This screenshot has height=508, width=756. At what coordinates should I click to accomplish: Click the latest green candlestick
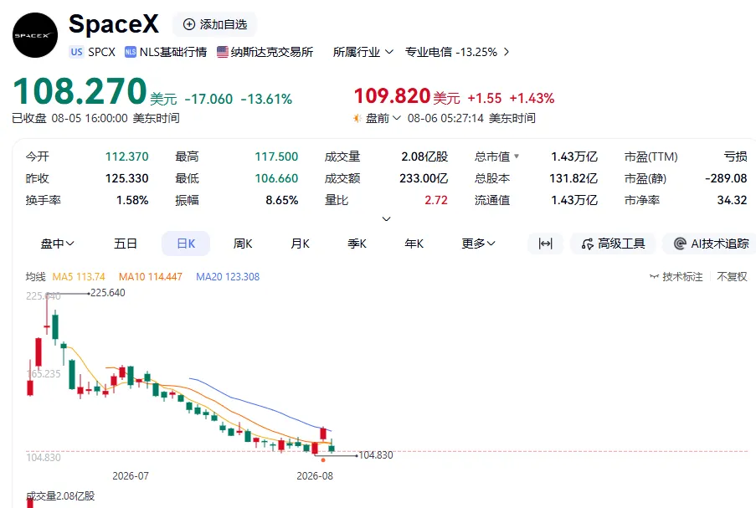tap(332, 447)
